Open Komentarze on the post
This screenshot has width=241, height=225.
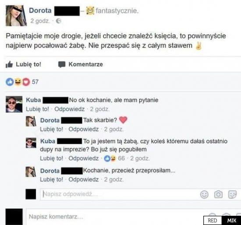click(80, 64)
